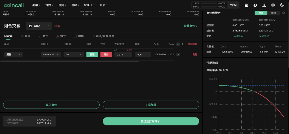Click the user account profile icon
This screenshot has width=289, height=134.
(x=255, y=5)
